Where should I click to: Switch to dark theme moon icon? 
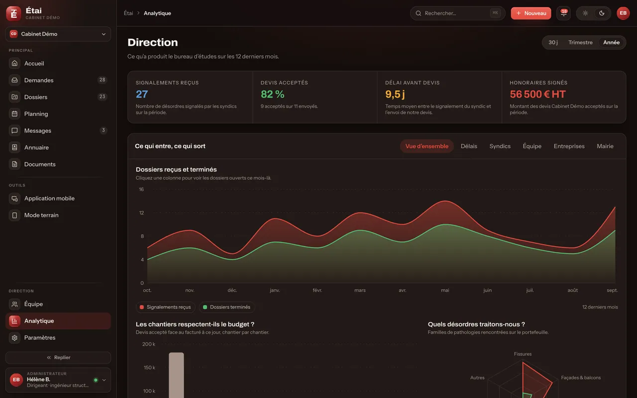point(602,13)
